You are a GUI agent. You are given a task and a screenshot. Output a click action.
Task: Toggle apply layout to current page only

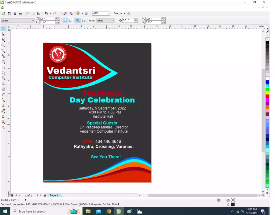[84, 20]
